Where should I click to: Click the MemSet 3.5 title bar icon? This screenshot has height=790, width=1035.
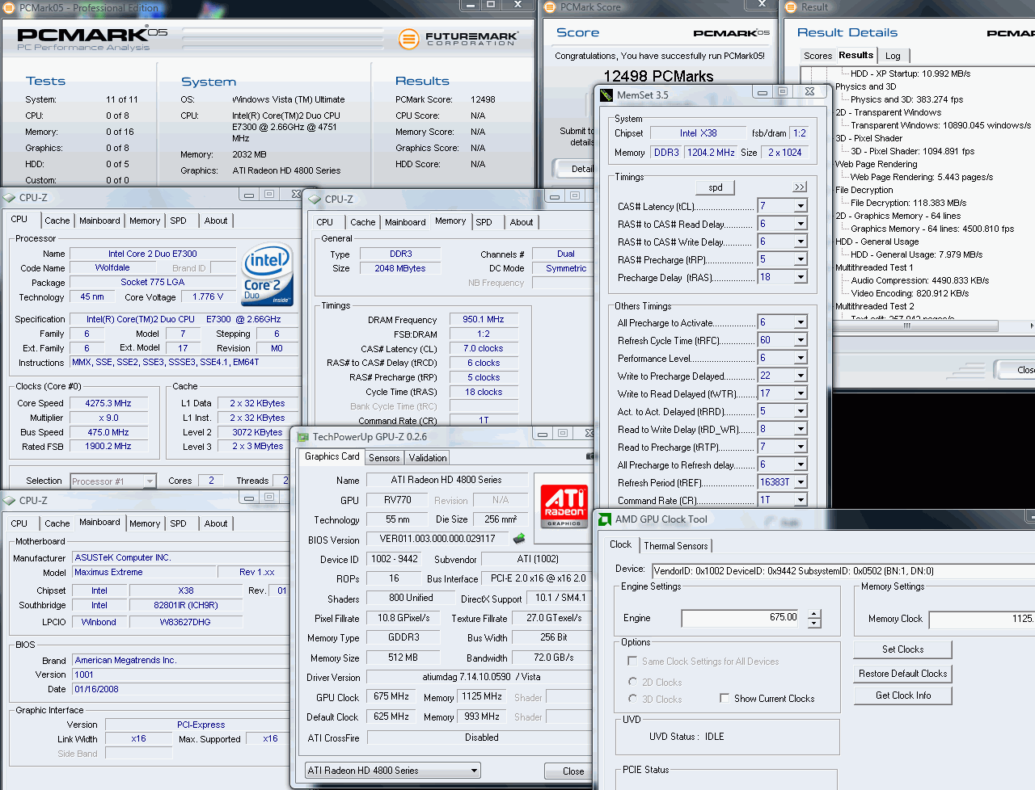(x=606, y=95)
